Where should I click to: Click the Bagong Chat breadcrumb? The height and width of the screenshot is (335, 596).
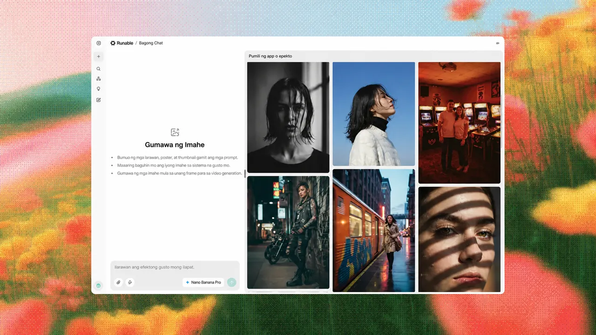tap(151, 43)
